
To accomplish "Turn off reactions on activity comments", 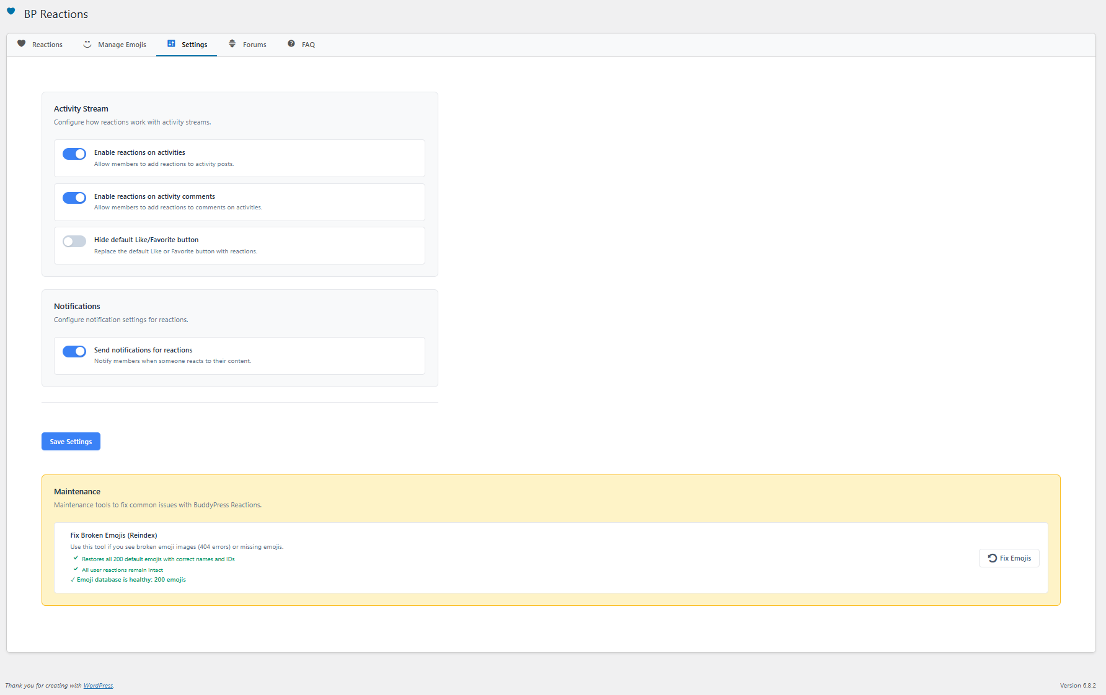I will 74,198.
